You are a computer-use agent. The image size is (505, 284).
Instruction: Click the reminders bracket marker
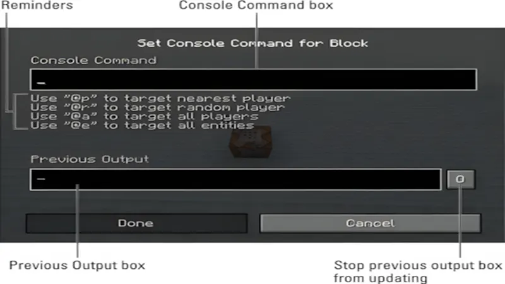18,112
